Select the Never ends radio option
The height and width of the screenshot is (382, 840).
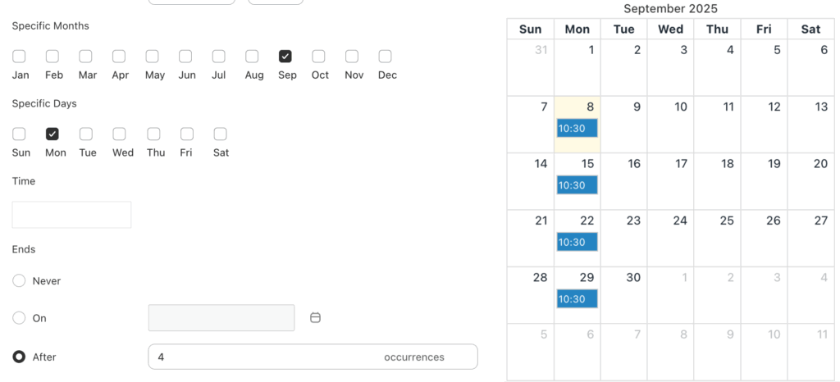click(x=19, y=281)
